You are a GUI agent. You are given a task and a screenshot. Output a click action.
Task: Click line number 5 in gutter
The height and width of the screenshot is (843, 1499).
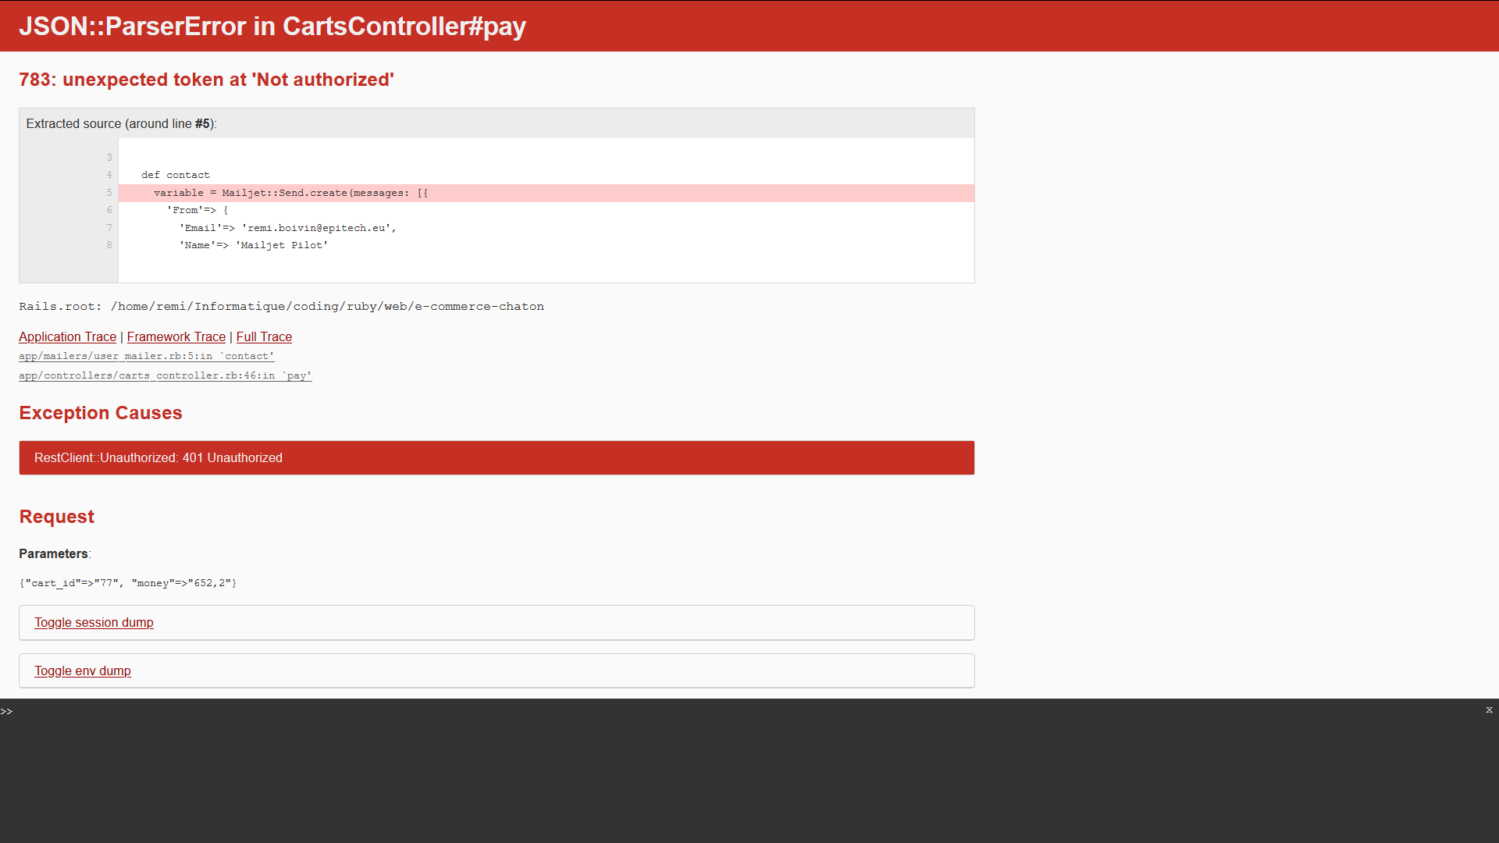[109, 193]
